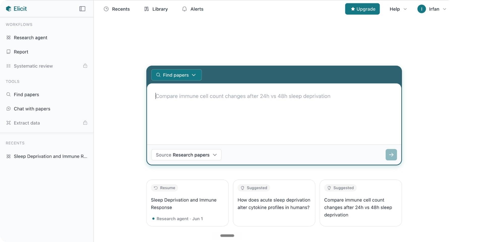The image size is (484, 242).
Task: Expand the Find papers mode dropdown
Action: [176, 75]
